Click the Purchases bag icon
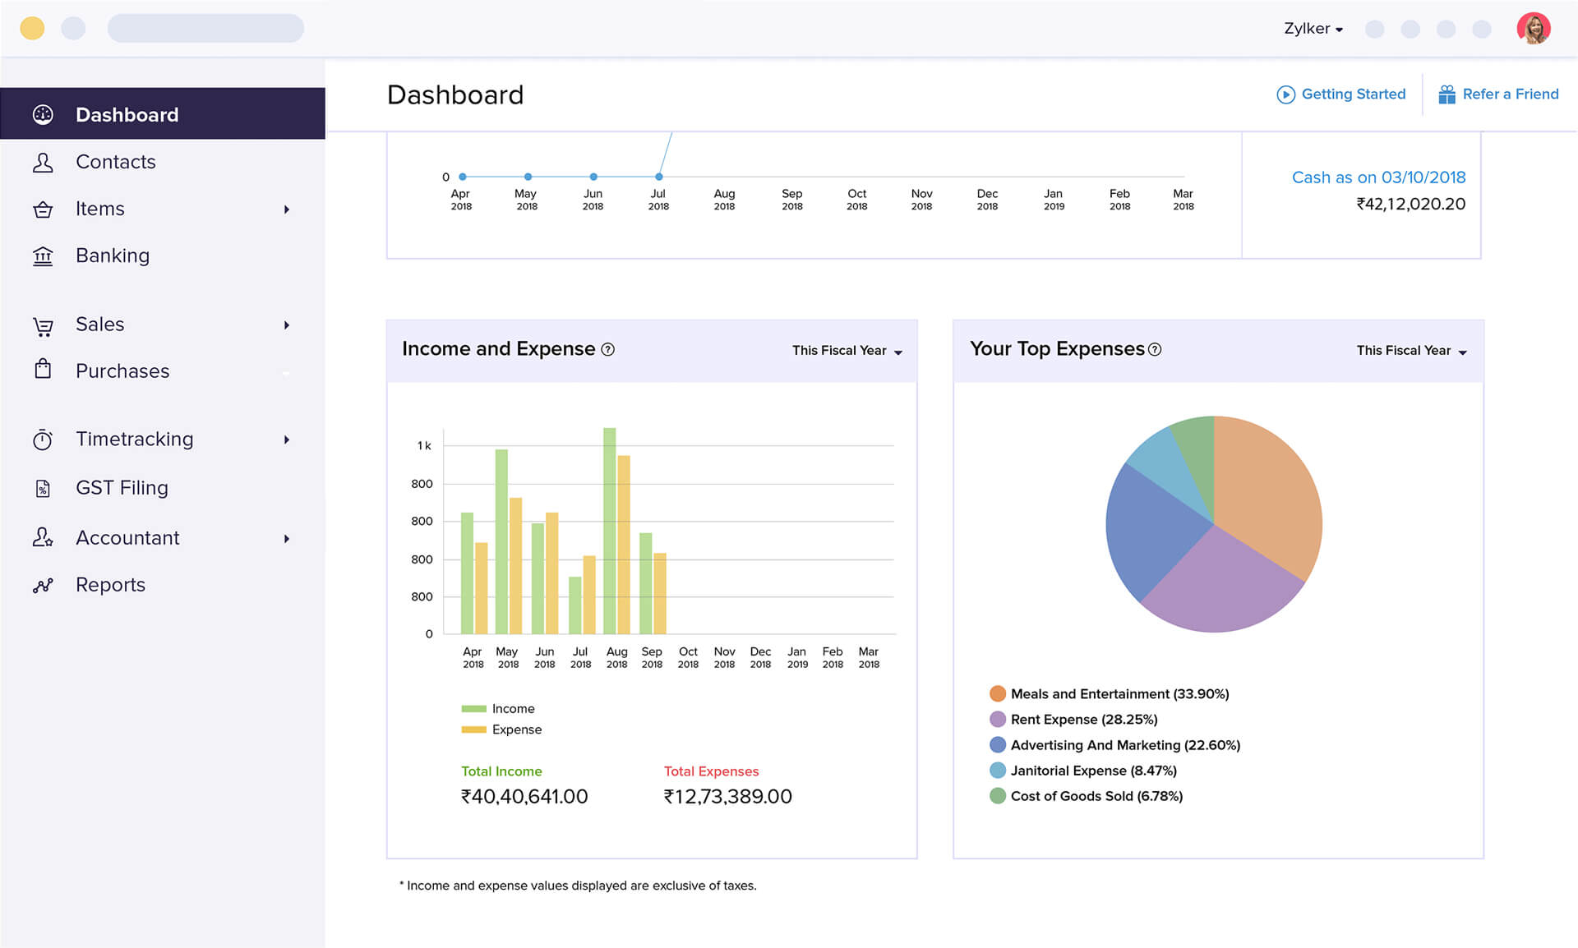 pyautogui.click(x=44, y=371)
